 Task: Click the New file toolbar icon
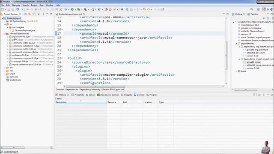tap(3, 9)
